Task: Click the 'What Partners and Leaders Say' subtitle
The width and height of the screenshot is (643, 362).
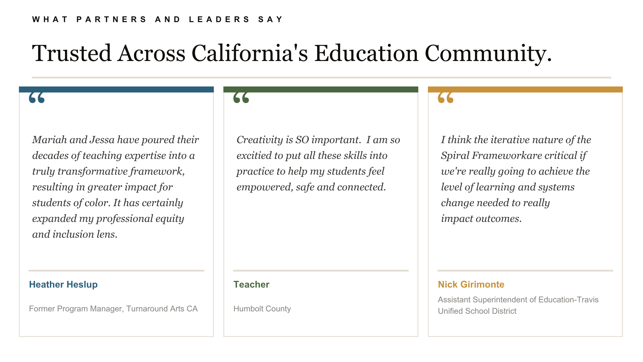Action: (157, 19)
